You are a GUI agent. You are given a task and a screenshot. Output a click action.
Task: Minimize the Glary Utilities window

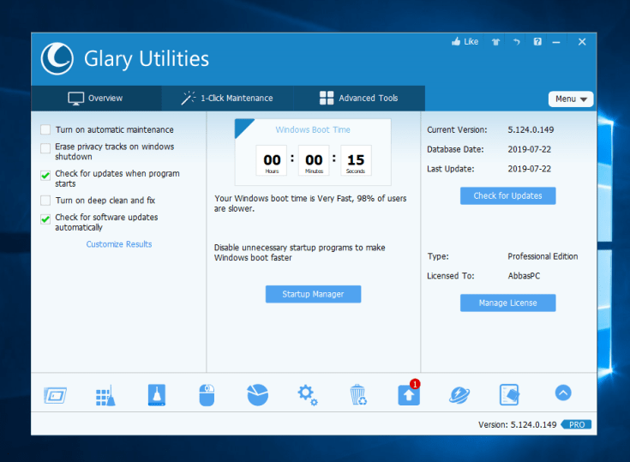pyautogui.click(x=556, y=42)
